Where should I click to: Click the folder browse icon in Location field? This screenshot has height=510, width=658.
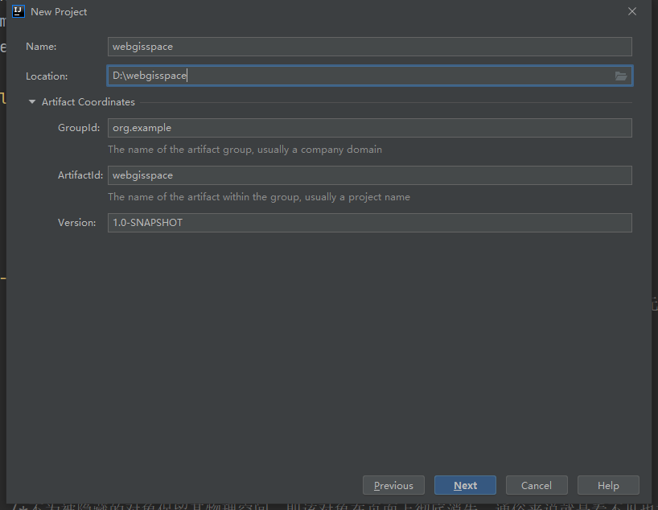[x=621, y=76]
